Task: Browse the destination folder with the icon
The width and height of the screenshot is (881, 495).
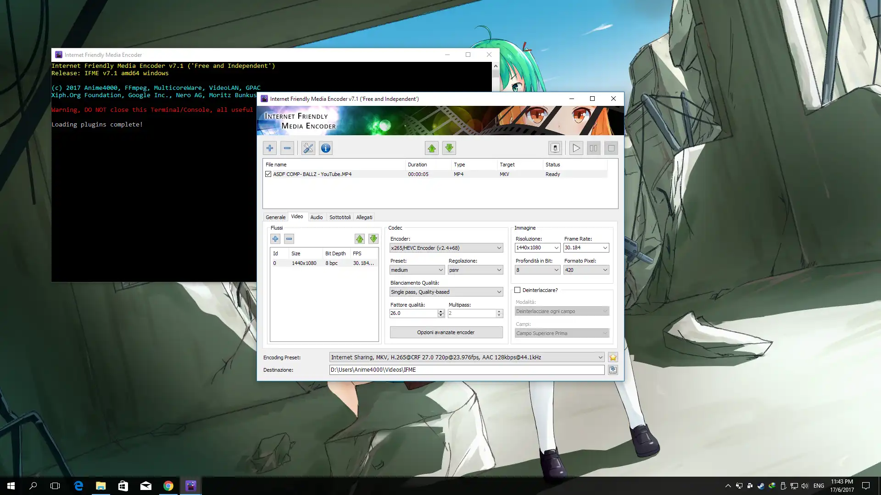Action: [613, 370]
